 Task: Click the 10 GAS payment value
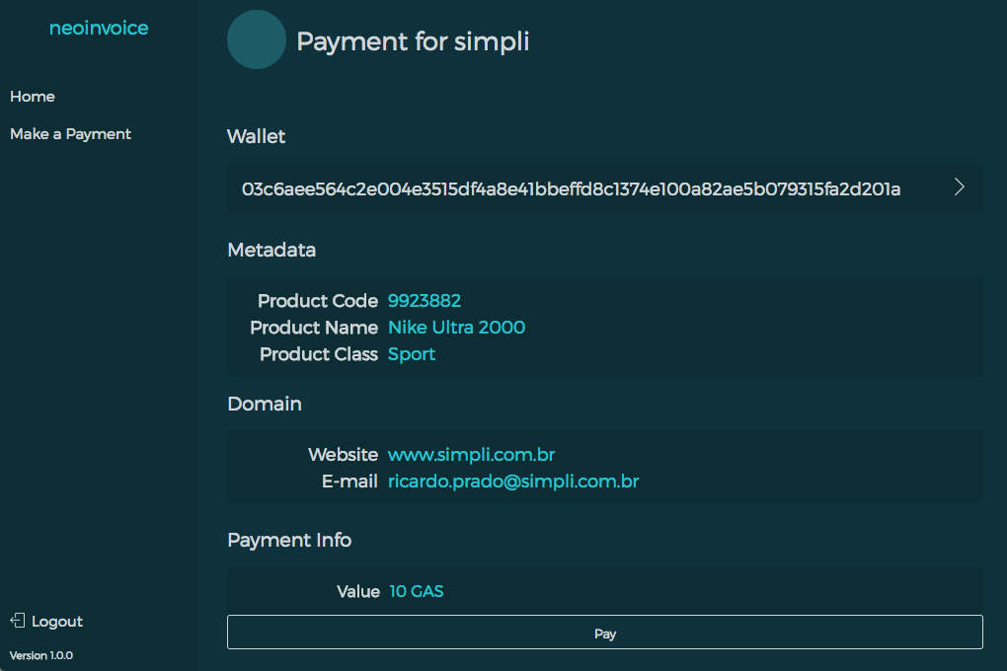point(417,591)
